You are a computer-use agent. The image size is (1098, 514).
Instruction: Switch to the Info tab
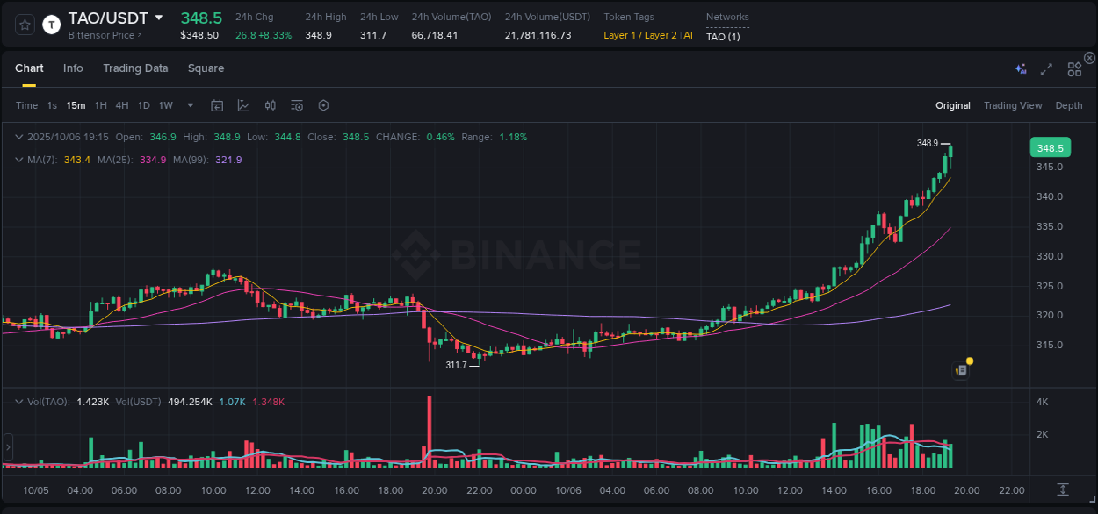point(73,68)
